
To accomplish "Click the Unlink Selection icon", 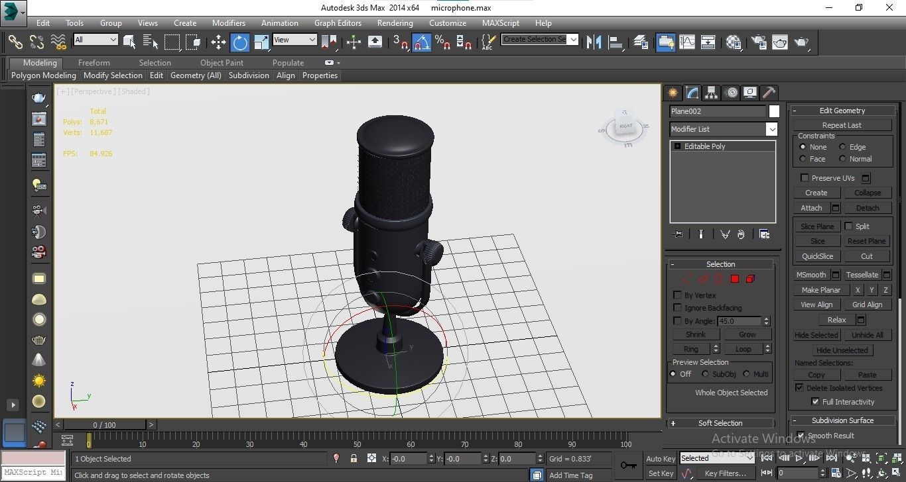I will [36, 42].
